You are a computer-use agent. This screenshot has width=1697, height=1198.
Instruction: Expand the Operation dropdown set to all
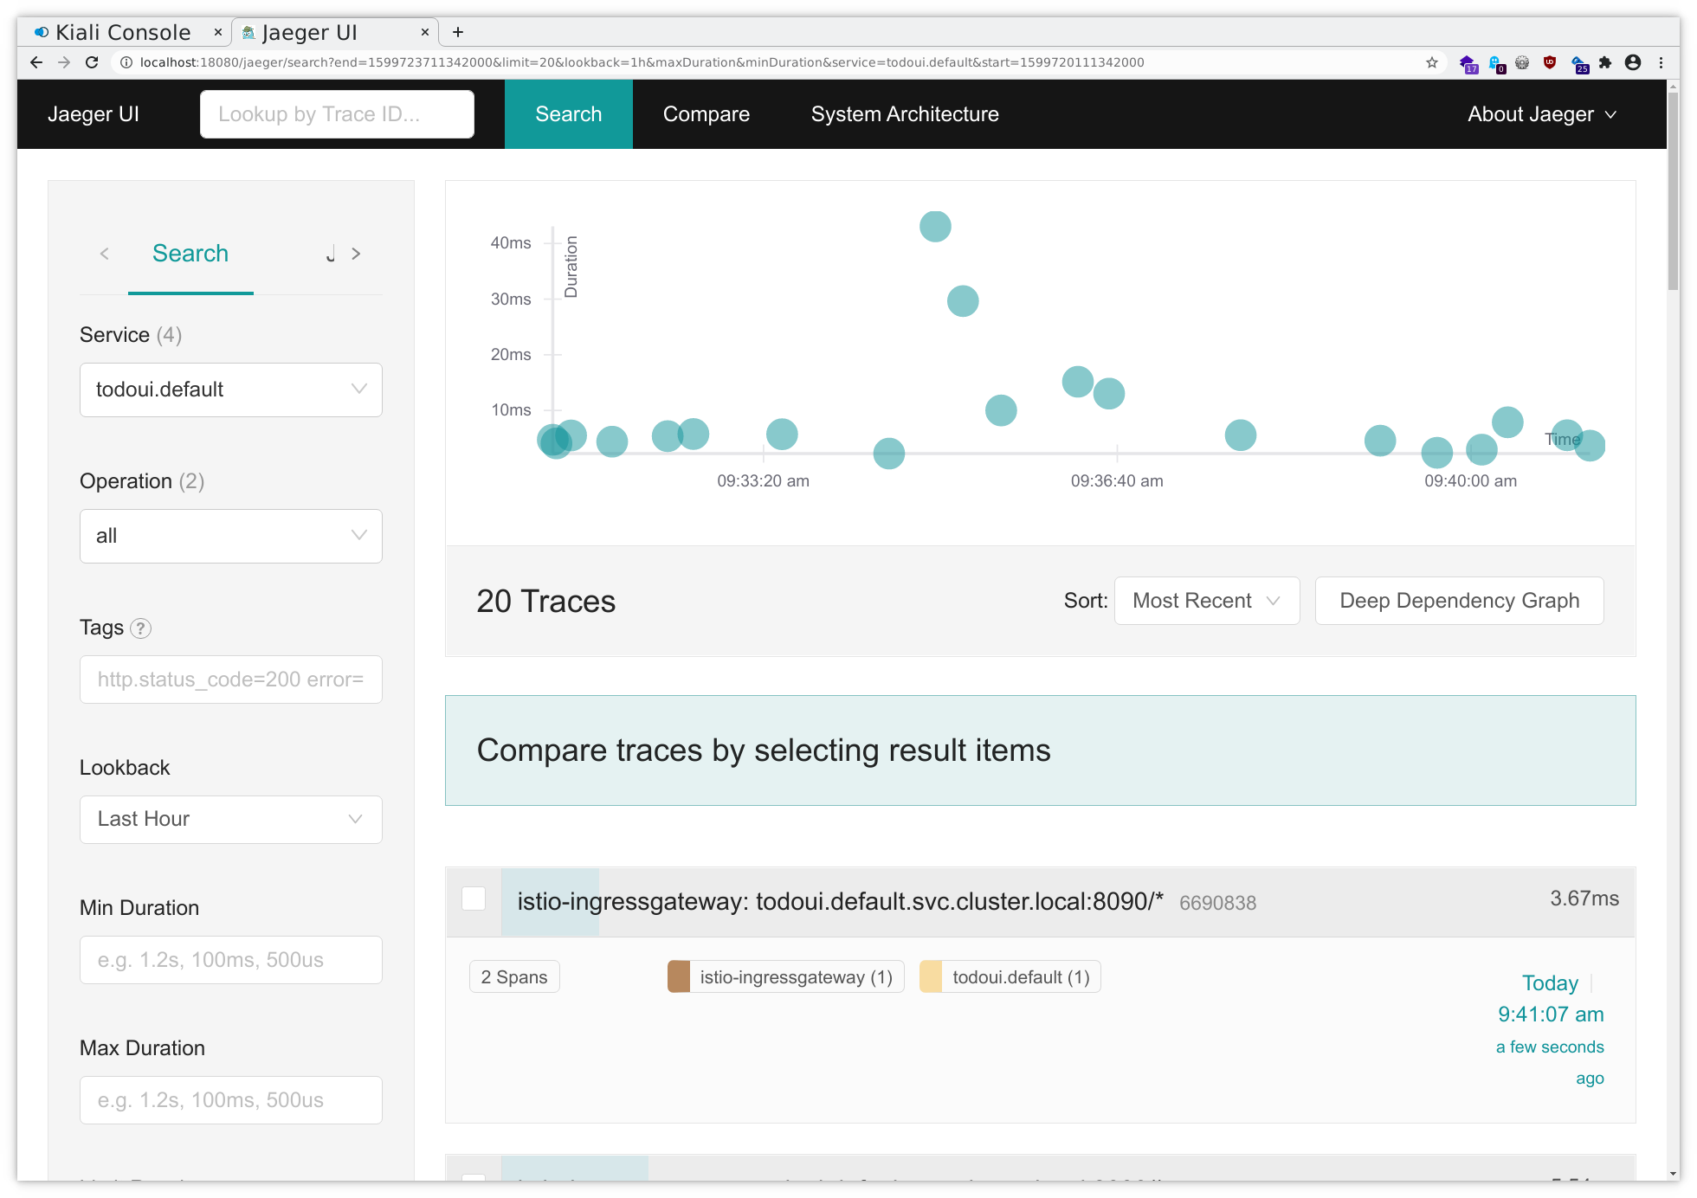point(230,536)
